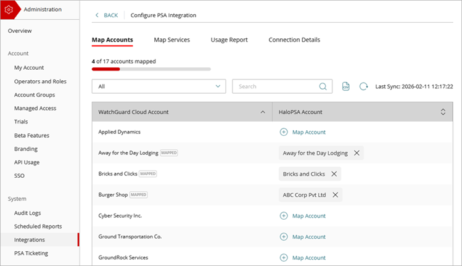
Task: Click Map Account for Applied Dynamics
Action: click(309, 132)
